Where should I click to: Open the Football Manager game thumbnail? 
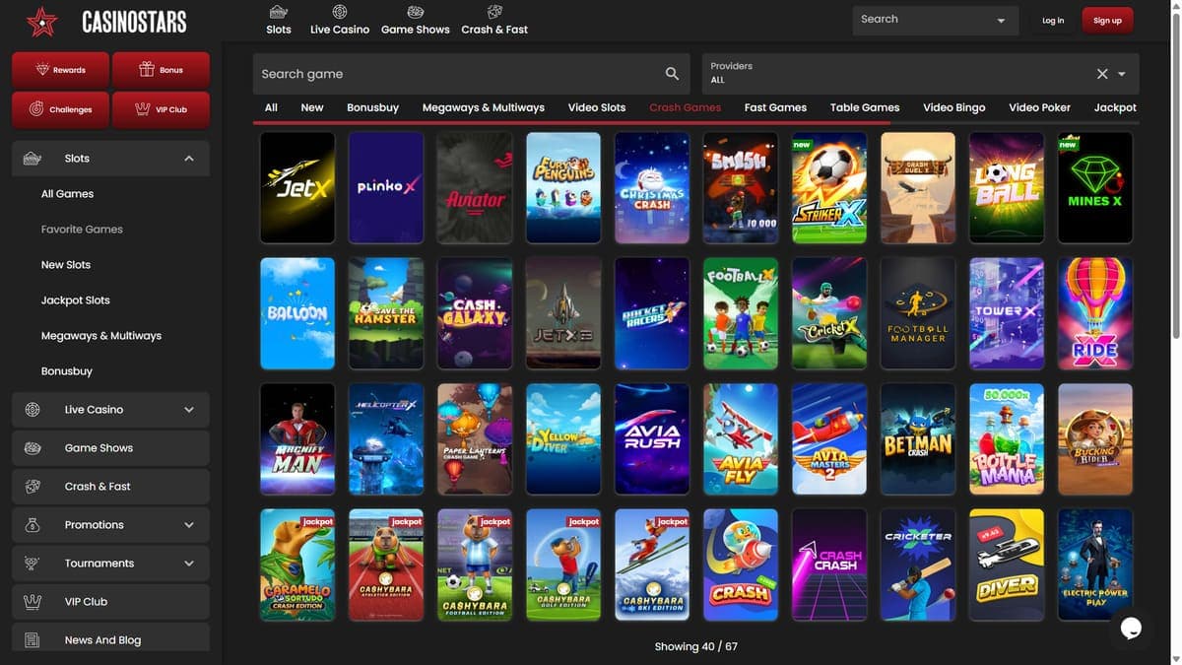[918, 313]
